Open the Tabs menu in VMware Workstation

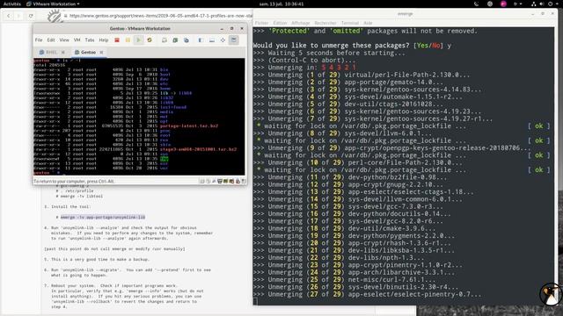(90, 40)
